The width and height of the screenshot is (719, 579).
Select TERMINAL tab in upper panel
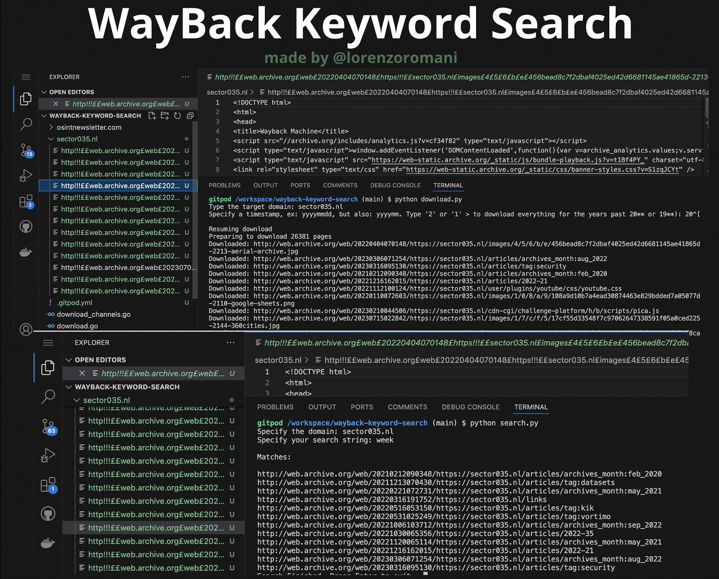(x=448, y=186)
